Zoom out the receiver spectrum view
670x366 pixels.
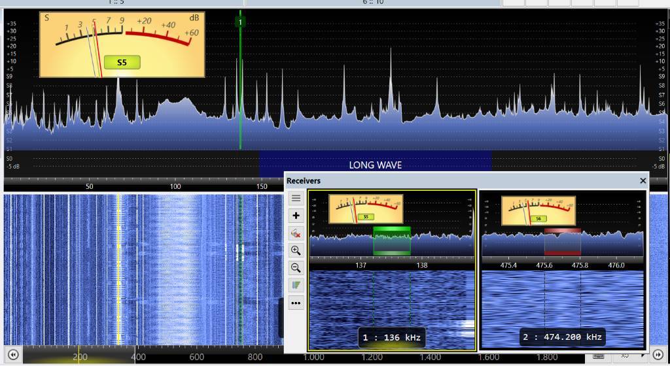[296, 268]
